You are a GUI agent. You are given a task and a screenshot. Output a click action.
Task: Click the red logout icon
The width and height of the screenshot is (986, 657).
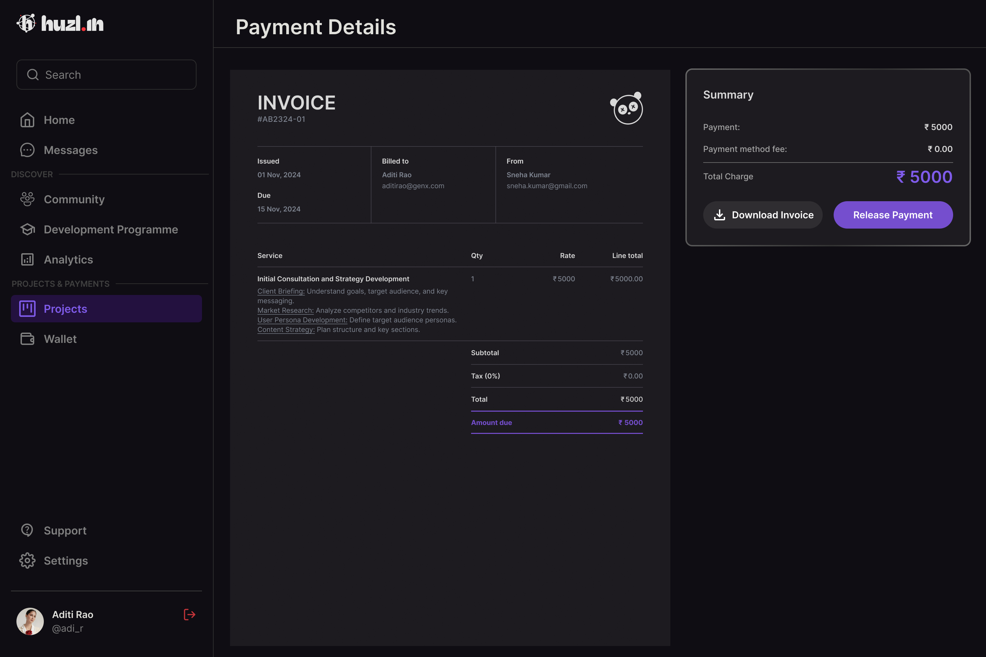coord(189,615)
